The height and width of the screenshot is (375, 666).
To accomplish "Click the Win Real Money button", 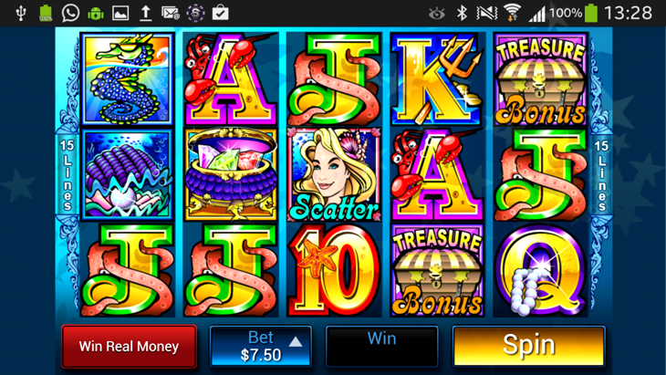I will click(x=130, y=347).
